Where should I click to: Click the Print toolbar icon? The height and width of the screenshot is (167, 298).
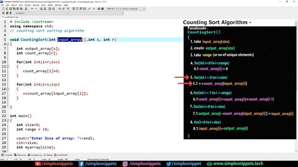tap(26, 9)
